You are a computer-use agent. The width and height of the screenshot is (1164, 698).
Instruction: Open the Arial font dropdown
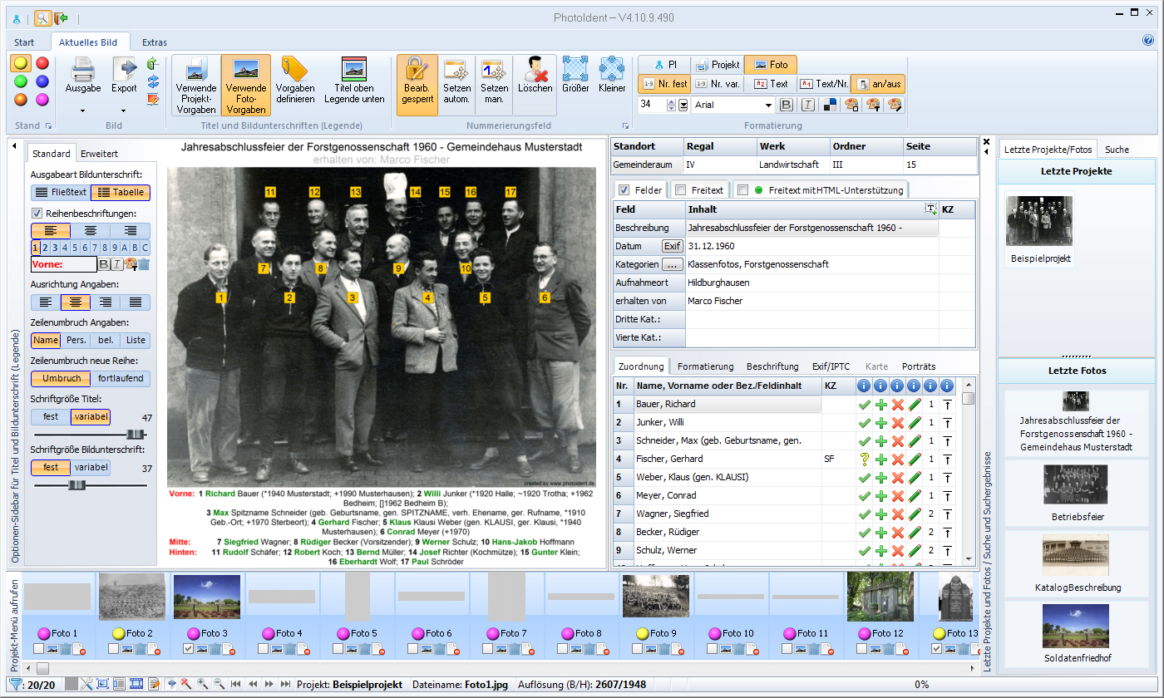[x=767, y=105]
